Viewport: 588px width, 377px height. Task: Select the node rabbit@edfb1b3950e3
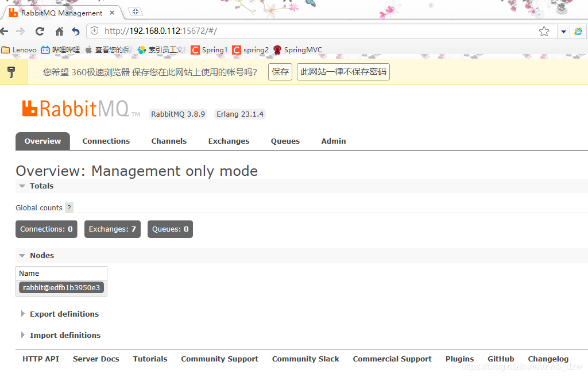tap(61, 287)
